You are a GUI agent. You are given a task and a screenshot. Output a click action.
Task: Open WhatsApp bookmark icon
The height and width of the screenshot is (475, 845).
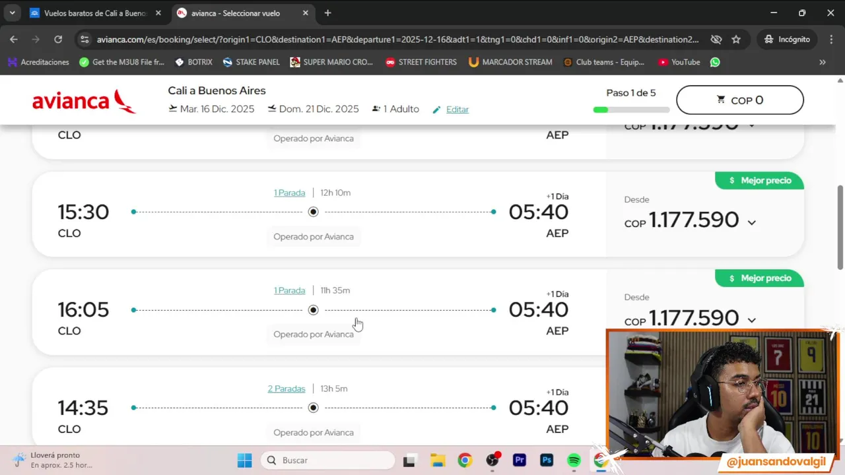tap(715, 62)
